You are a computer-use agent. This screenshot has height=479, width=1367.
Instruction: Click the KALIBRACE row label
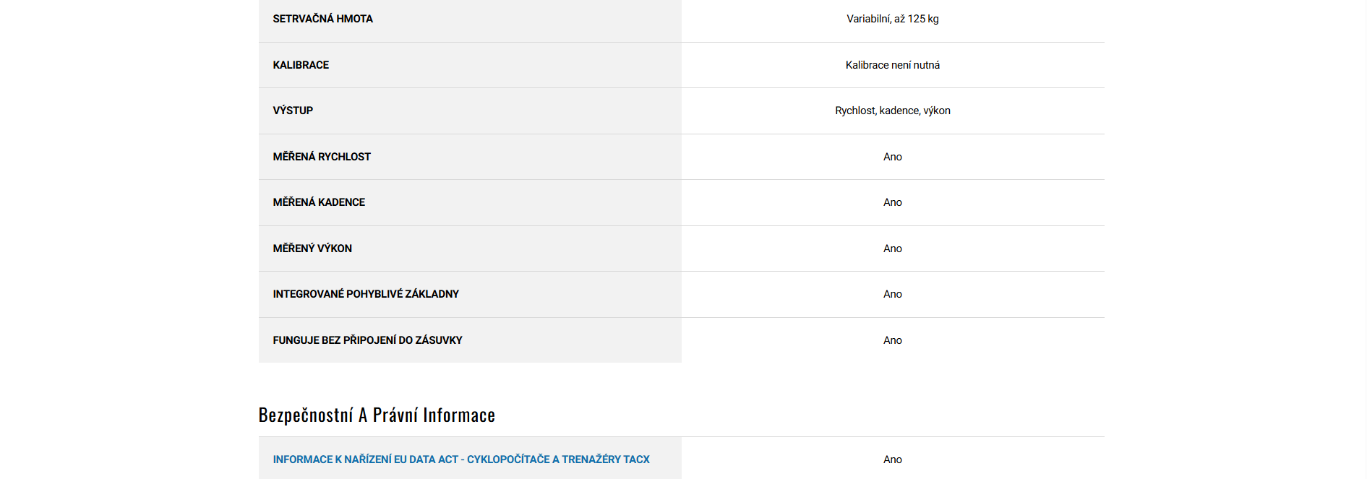[301, 65]
